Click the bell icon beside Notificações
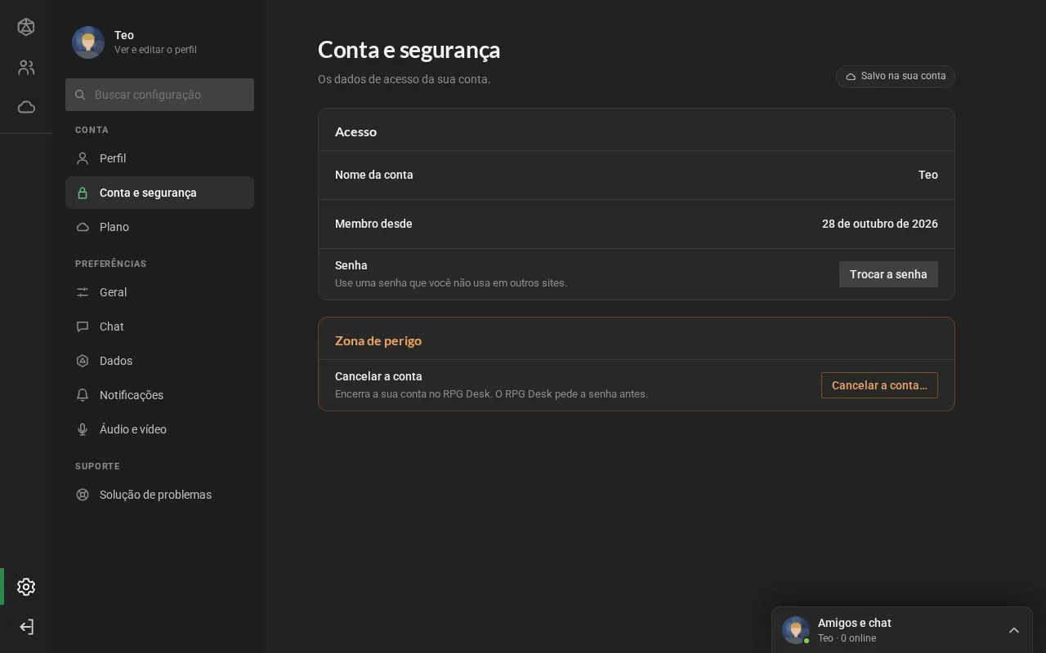 [x=83, y=395]
